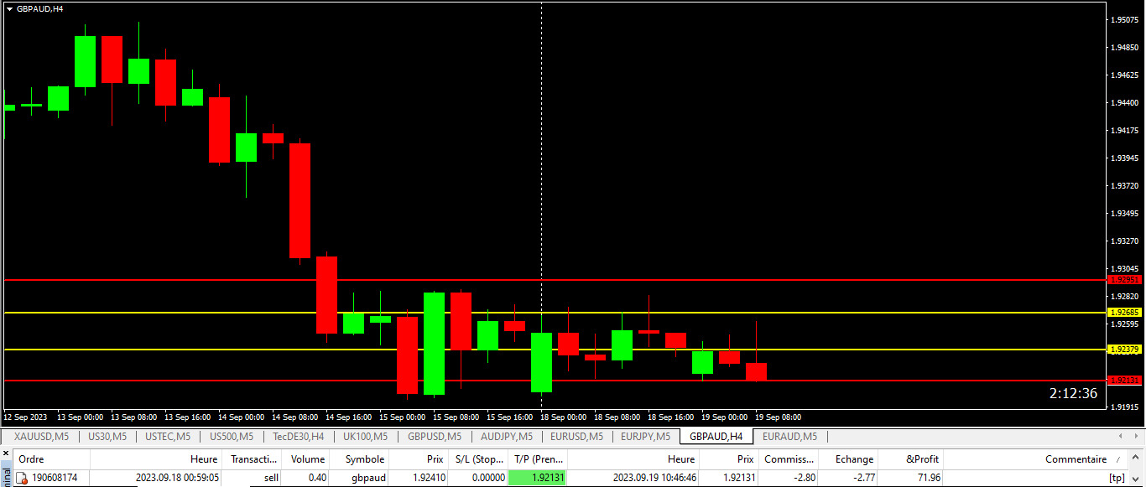The height and width of the screenshot is (487, 1146).
Task: Activate the GBPAUD,H4 chart tab
Action: (716, 437)
